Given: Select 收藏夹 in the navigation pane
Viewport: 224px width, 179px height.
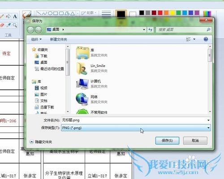Looking at the screenshot, I should coord(40,50).
